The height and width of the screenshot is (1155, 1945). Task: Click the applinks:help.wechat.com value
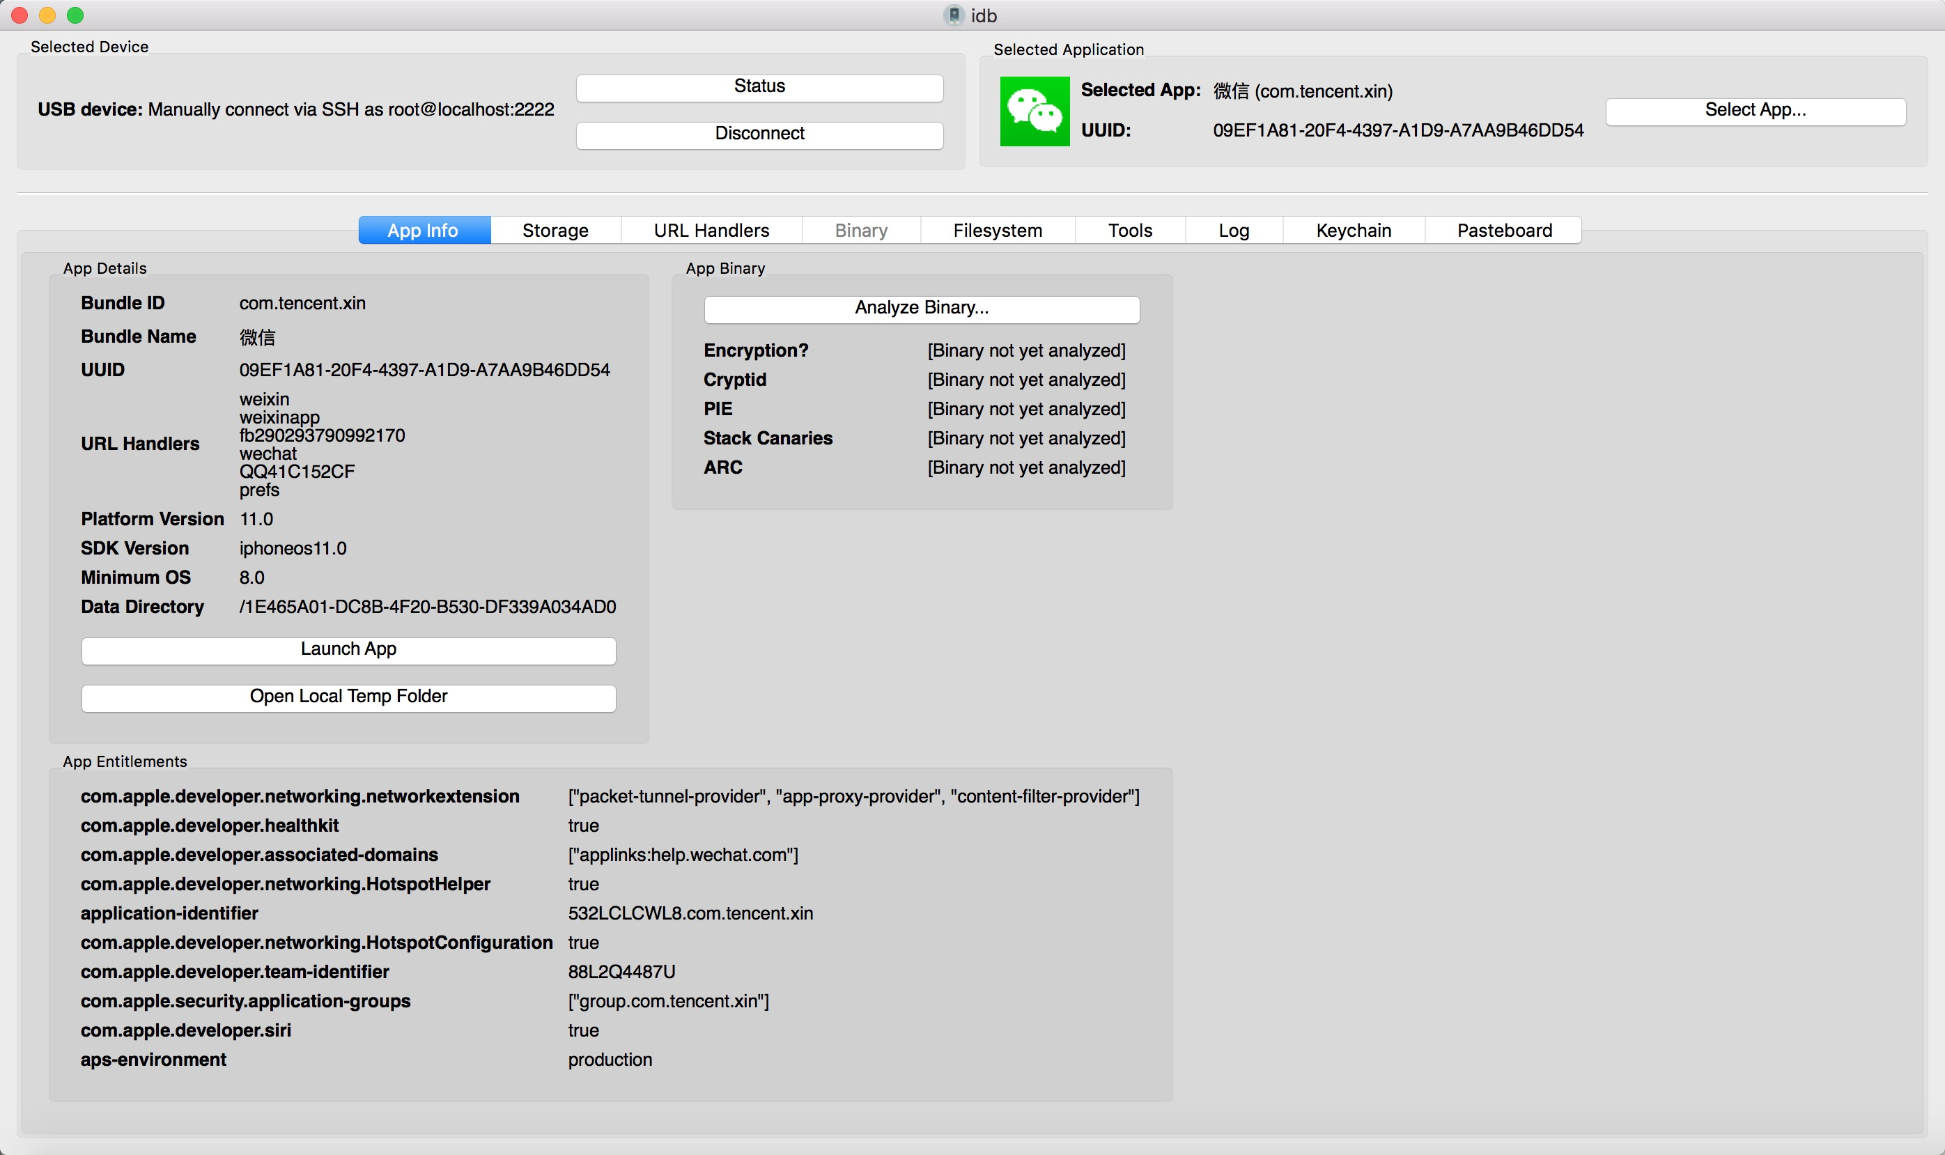pyautogui.click(x=683, y=855)
